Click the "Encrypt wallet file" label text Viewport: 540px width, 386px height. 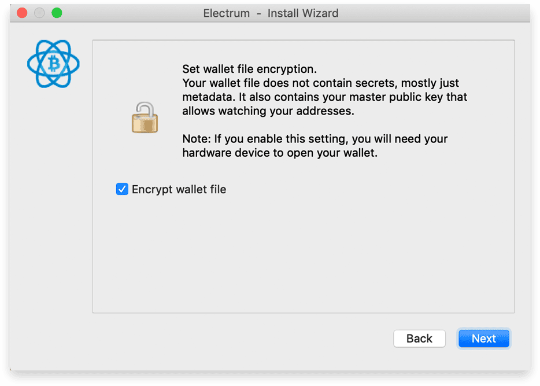coord(179,189)
